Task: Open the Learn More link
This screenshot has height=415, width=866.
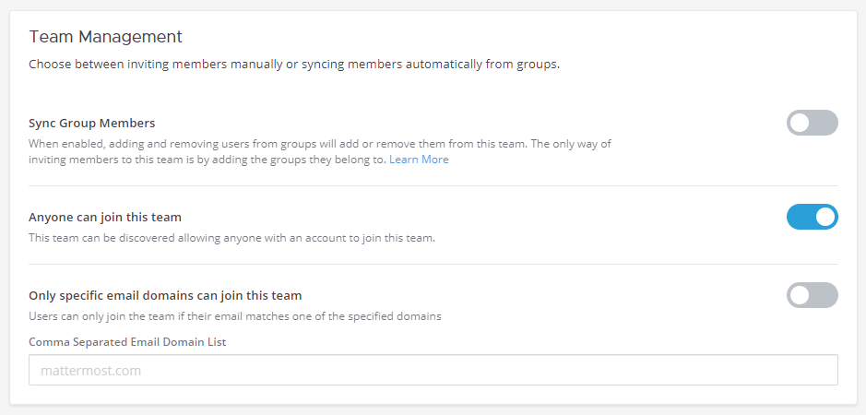Action: [419, 160]
